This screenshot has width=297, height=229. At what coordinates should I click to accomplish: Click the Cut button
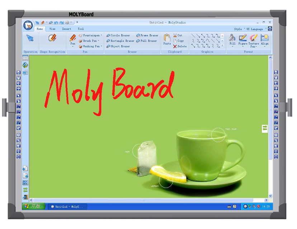[x=178, y=35]
